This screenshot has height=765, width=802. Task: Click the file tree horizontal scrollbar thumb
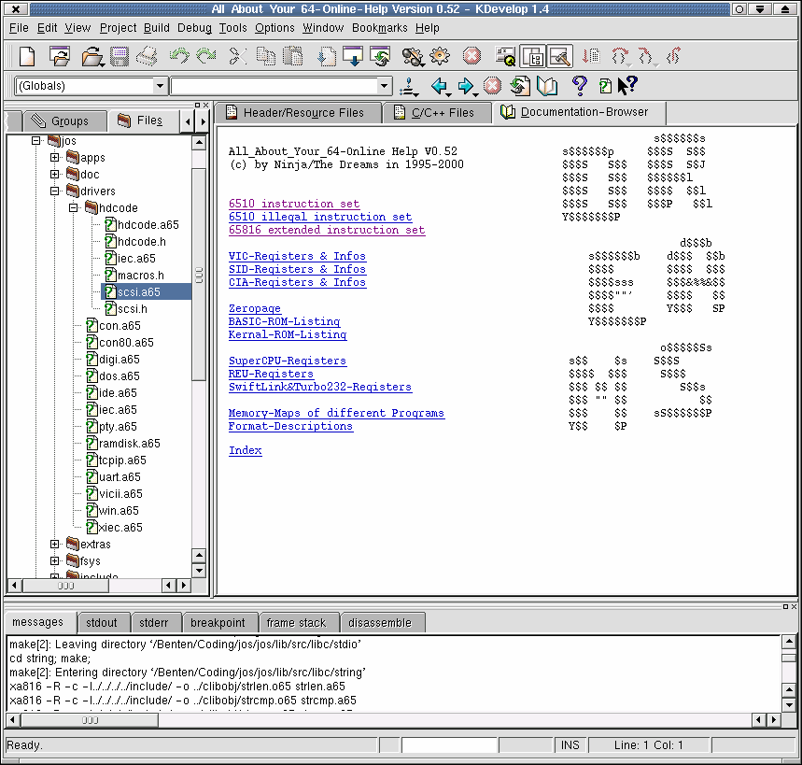click(65, 585)
